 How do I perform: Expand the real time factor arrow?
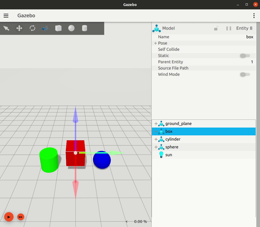[127, 222]
